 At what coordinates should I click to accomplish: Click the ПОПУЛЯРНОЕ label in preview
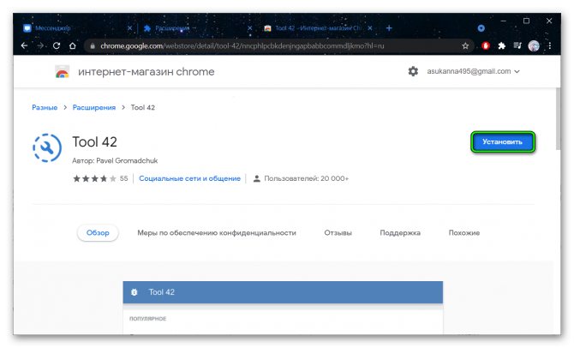click(147, 319)
